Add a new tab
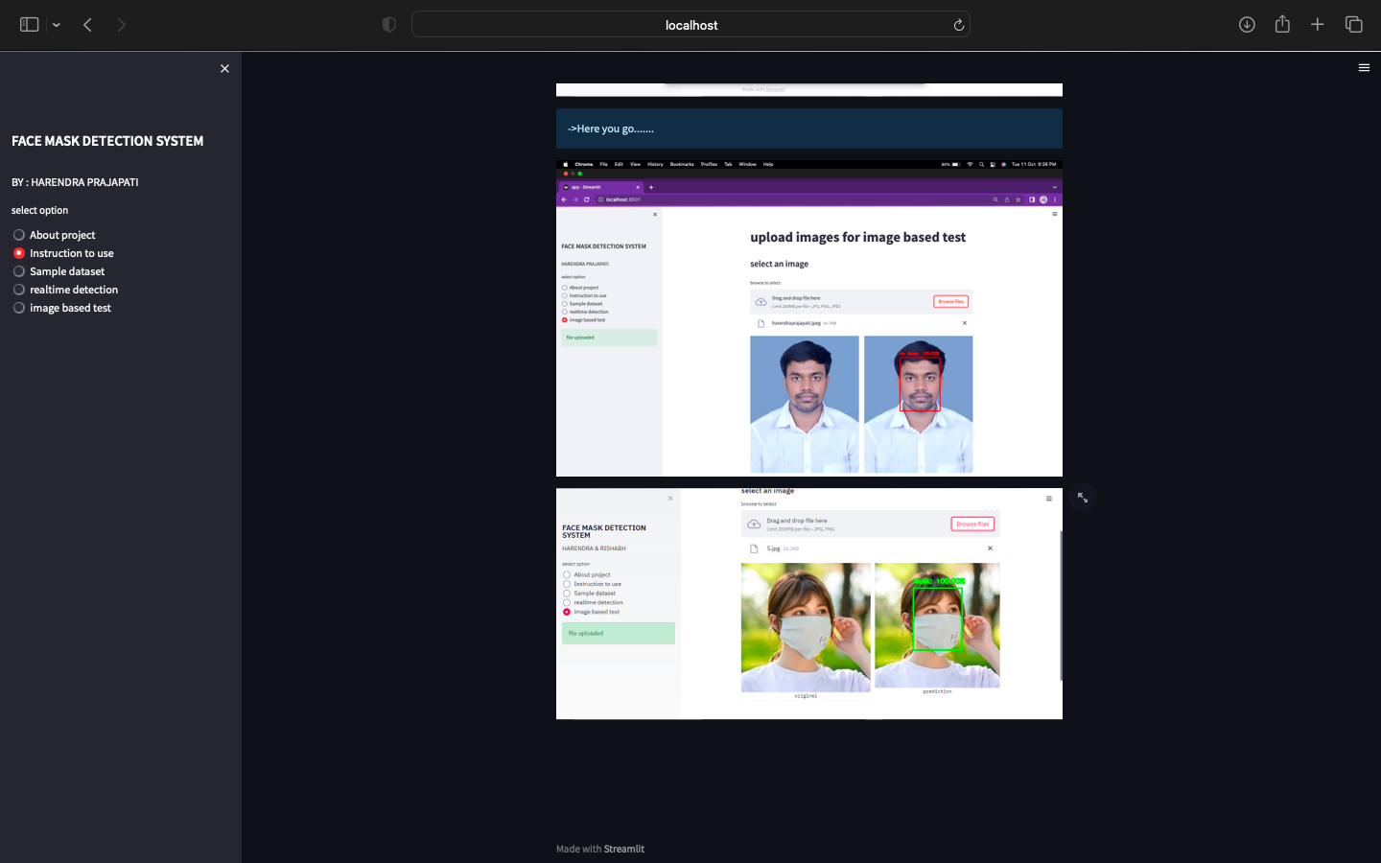1381x863 pixels. (x=1318, y=25)
